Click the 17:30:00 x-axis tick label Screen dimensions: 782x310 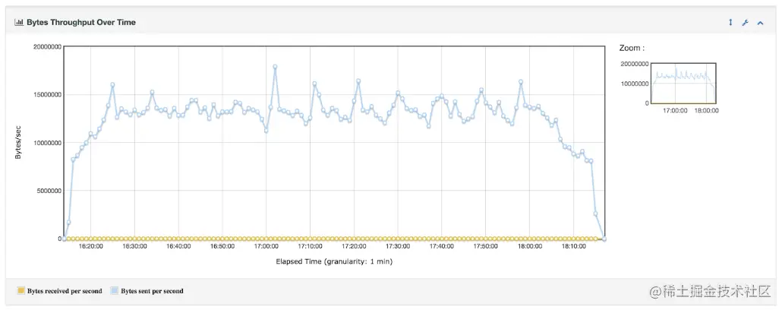click(x=398, y=246)
